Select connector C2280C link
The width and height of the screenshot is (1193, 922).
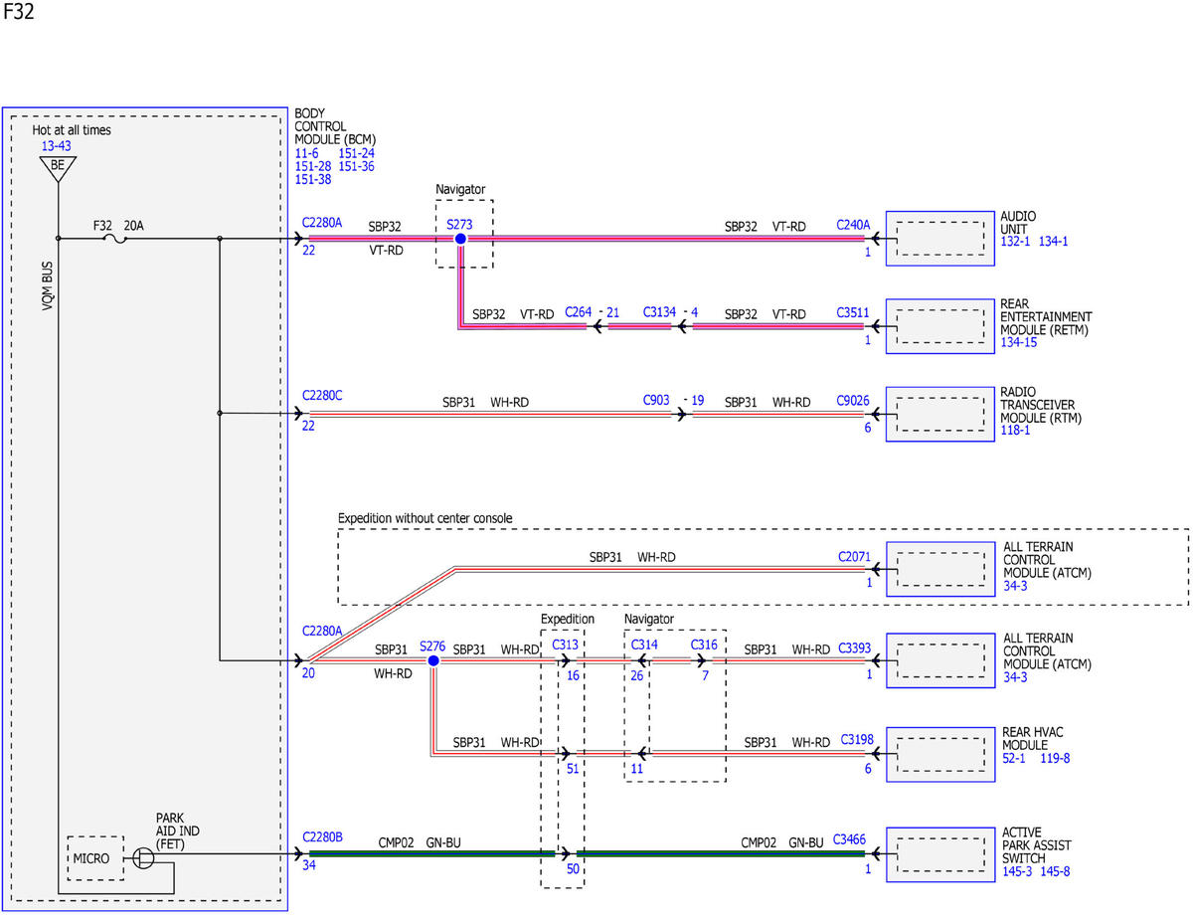click(322, 395)
